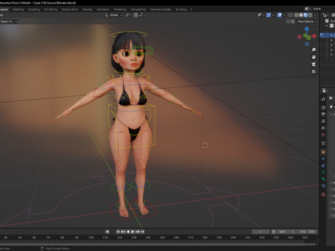The height and width of the screenshot is (251, 335).
Task: Toggle viewport overlays visibility
Action: click(x=280, y=15)
